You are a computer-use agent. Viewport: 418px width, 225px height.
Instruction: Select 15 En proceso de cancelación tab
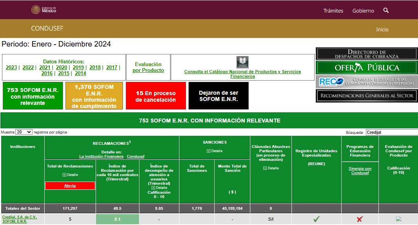156,96
